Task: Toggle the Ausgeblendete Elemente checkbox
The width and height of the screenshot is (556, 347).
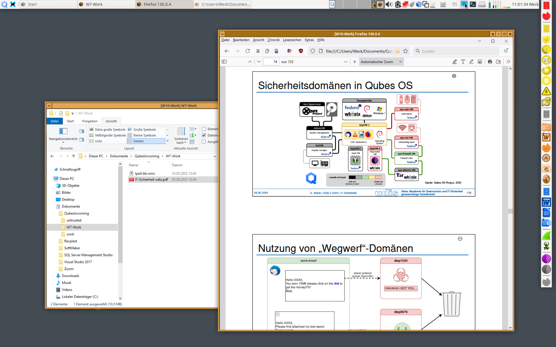Action: (x=204, y=142)
